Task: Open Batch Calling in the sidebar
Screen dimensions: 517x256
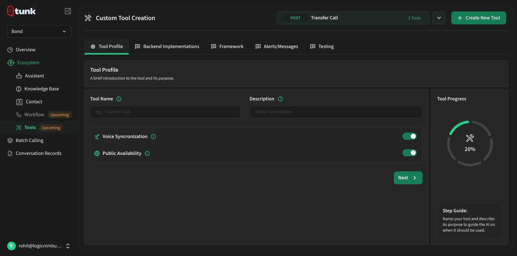Action: [x=29, y=140]
